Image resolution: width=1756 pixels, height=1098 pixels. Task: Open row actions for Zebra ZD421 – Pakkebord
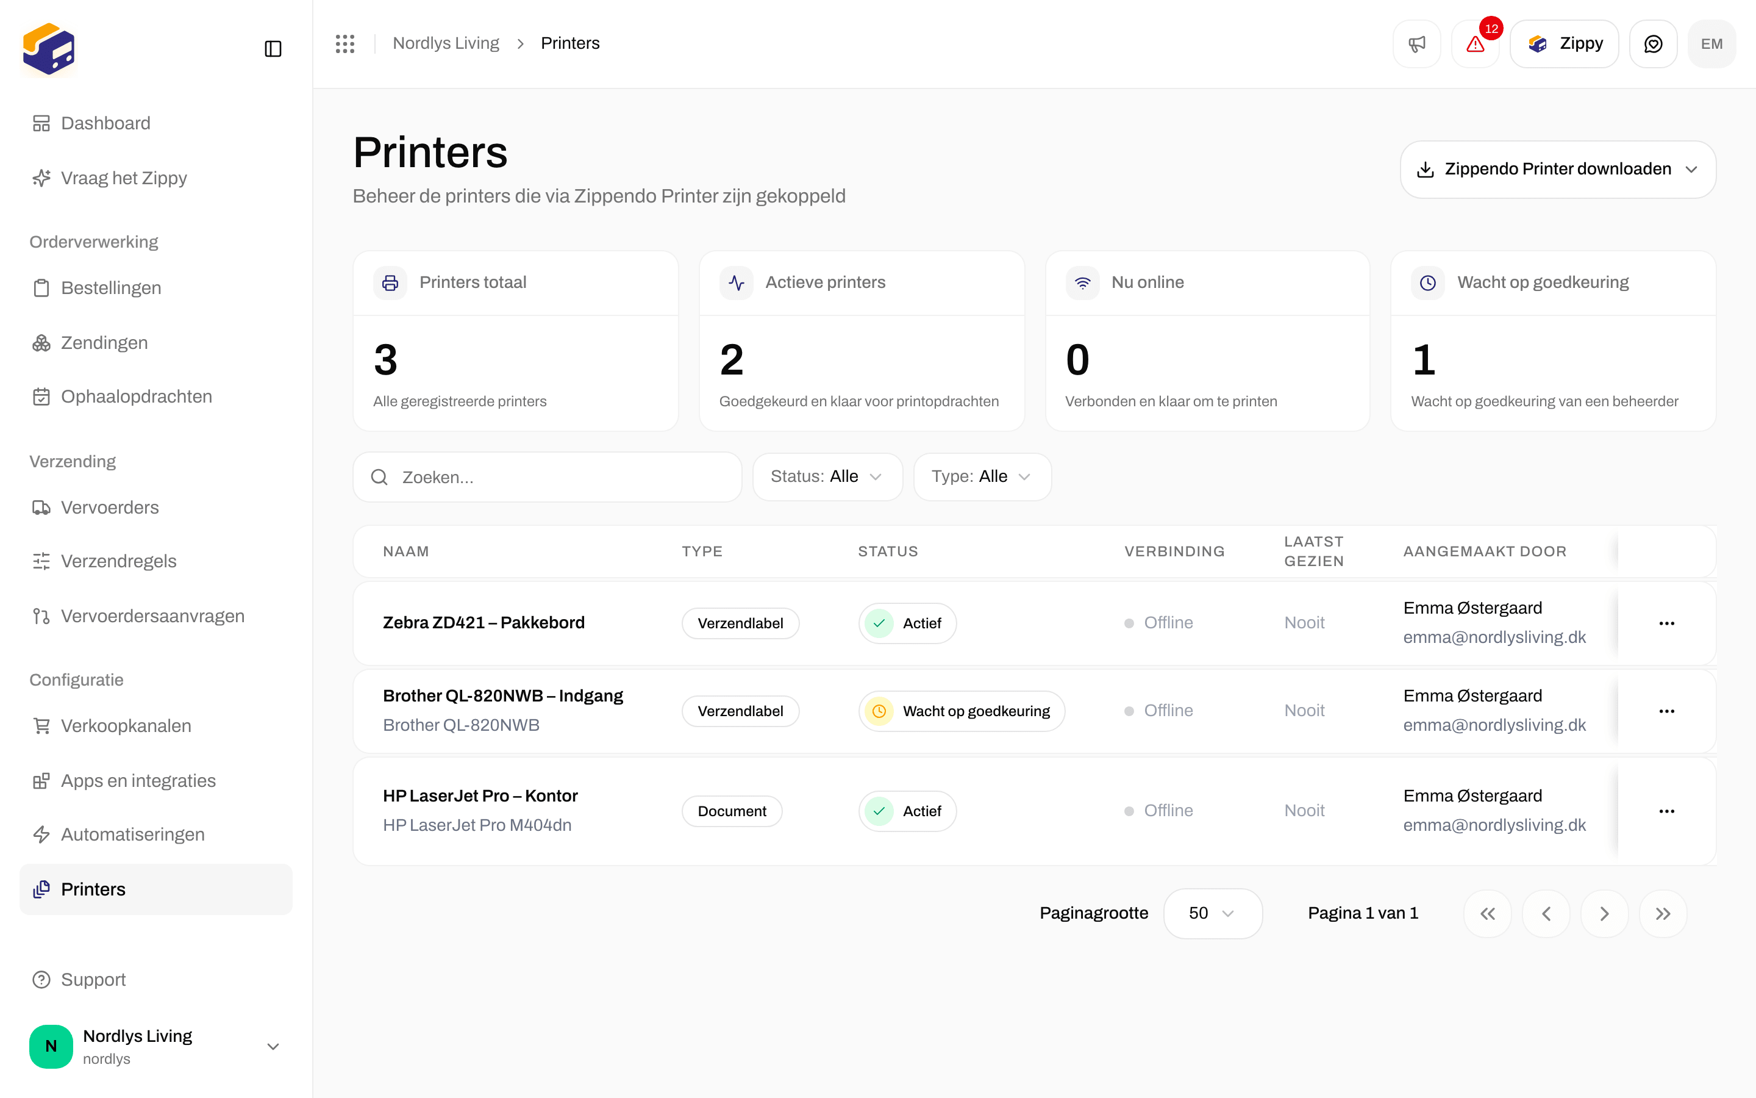tap(1667, 623)
